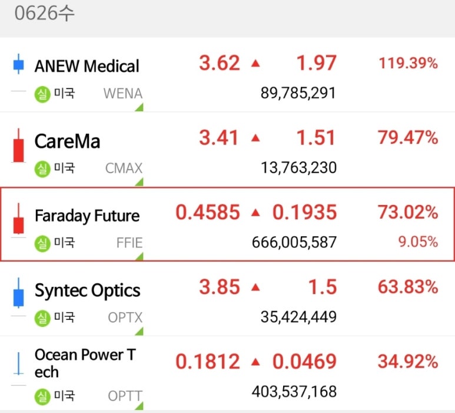Select the ANEW Medical stock name
This screenshot has height=413, width=455.
click(x=87, y=66)
